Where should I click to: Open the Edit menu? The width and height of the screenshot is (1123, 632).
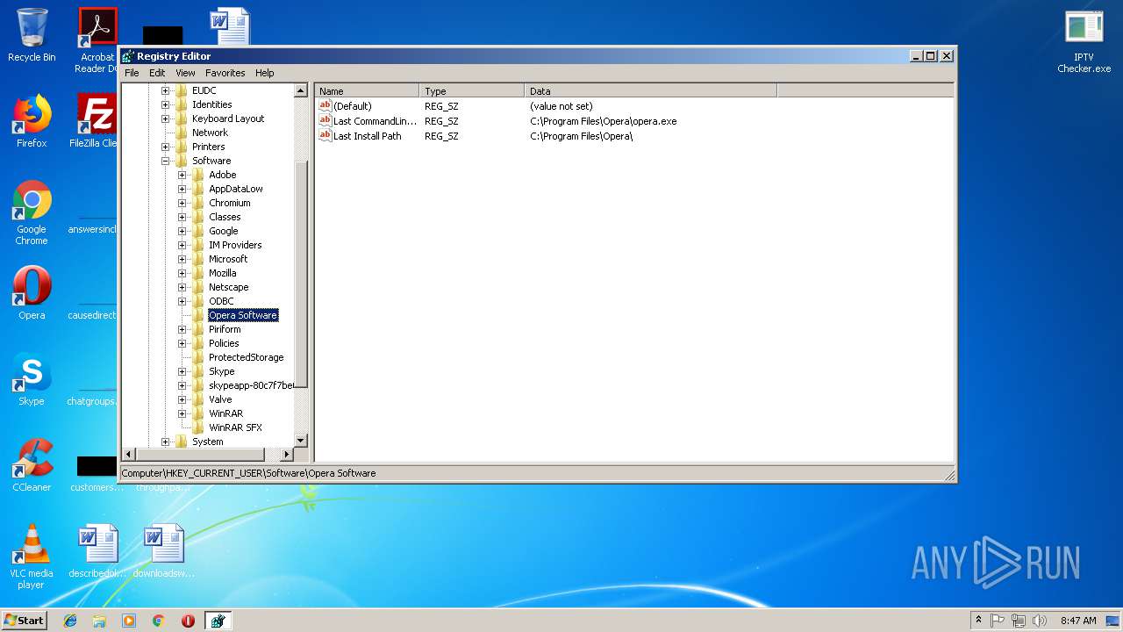pyautogui.click(x=157, y=73)
